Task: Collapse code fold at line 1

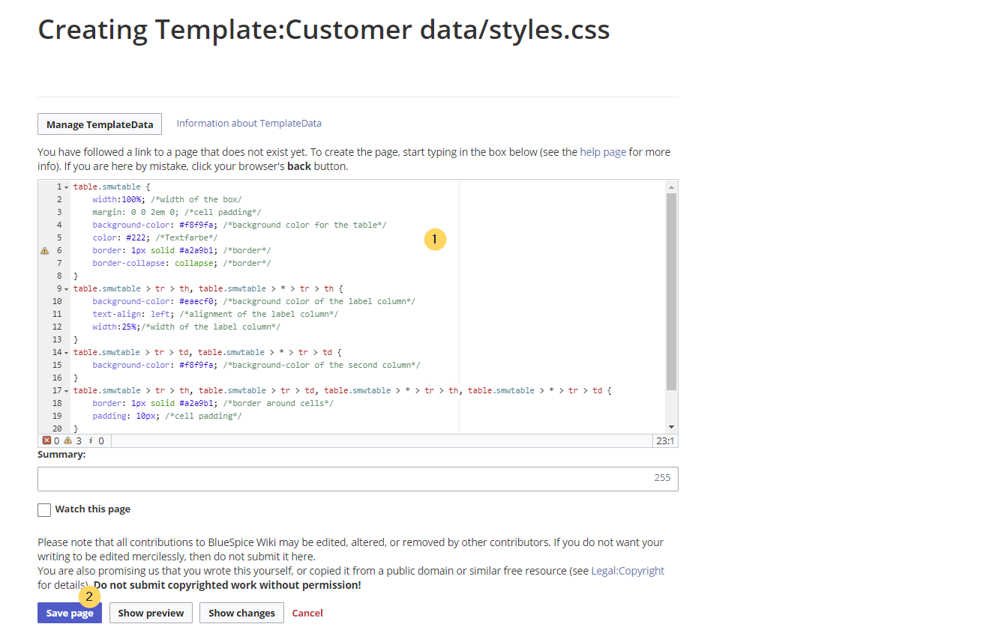Action: click(x=67, y=187)
